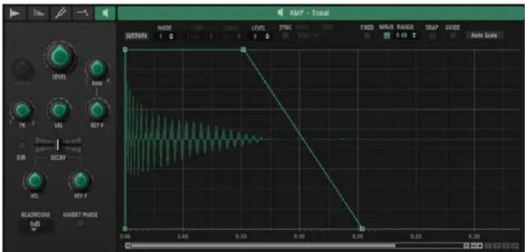This screenshot has width=525, height=252.
Task: Toggle the SYNC checkbox
Action: point(285,36)
